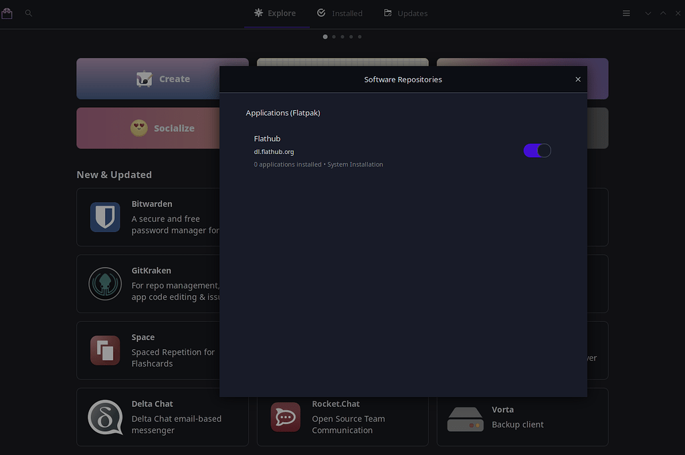Close the Software Repositories dialog
Viewport: 685px width, 455px height.
click(577, 79)
